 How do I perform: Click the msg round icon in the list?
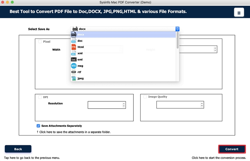(74, 66)
